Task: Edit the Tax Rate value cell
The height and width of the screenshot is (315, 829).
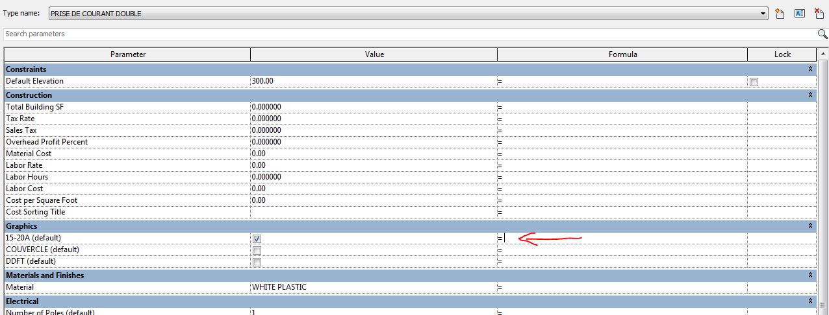Action: [x=374, y=119]
